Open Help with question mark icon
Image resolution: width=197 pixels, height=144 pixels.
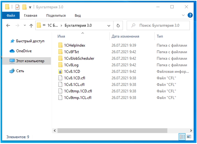190,15
